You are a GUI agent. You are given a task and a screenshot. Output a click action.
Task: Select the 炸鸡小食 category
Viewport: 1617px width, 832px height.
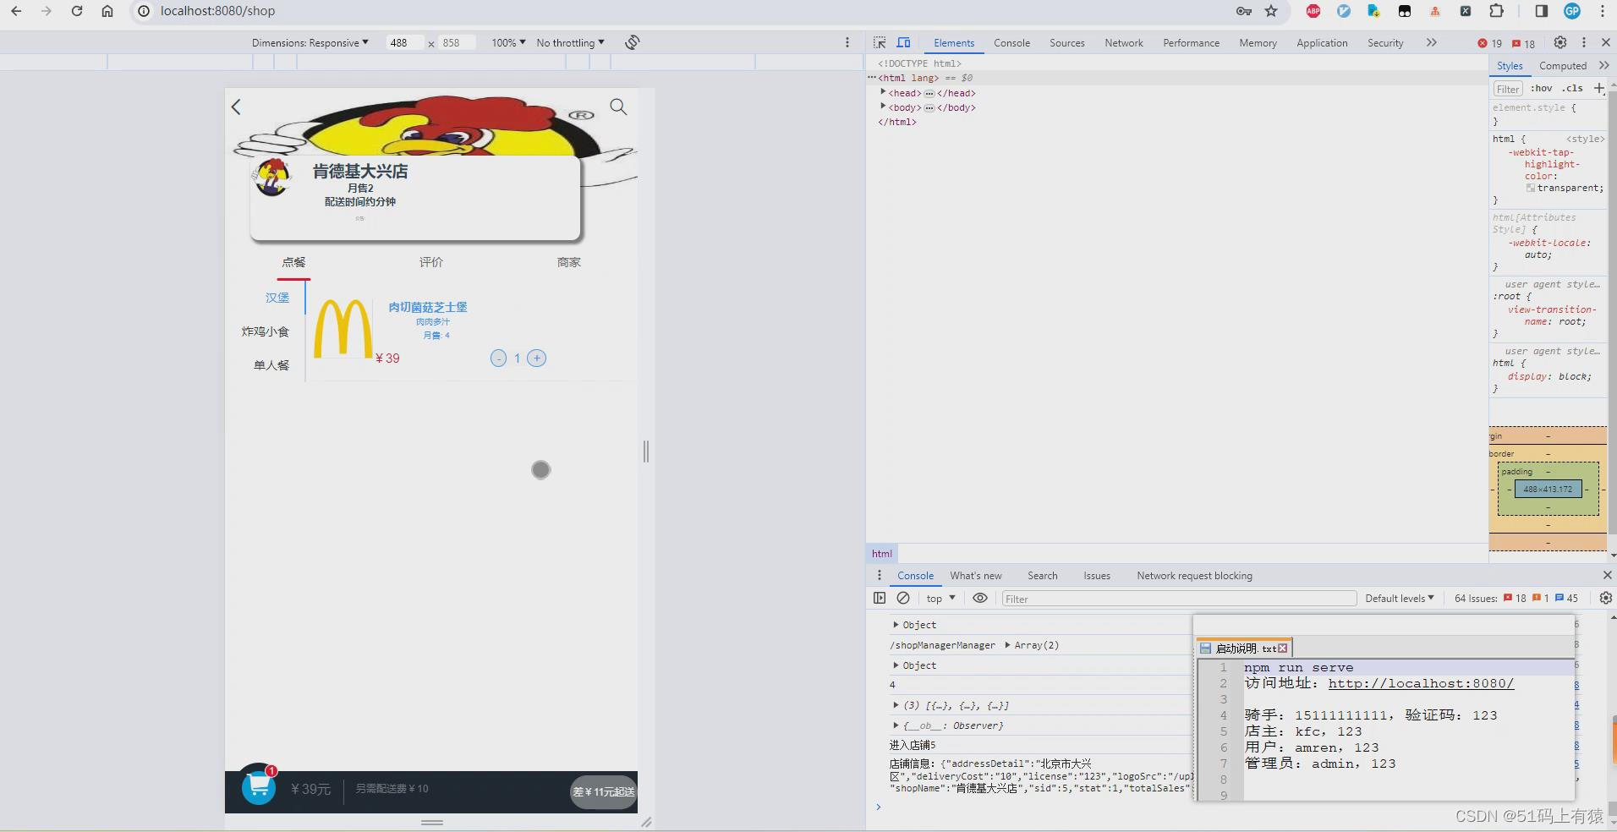tap(266, 331)
